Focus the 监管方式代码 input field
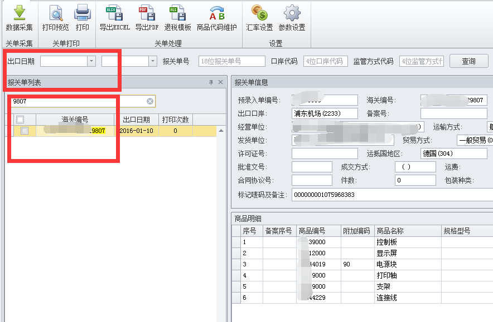Image resolution: width=493 pixels, height=322 pixels. [x=422, y=61]
